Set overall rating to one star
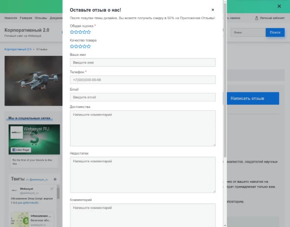Screen dimensions: 290x227 [x=72, y=32]
